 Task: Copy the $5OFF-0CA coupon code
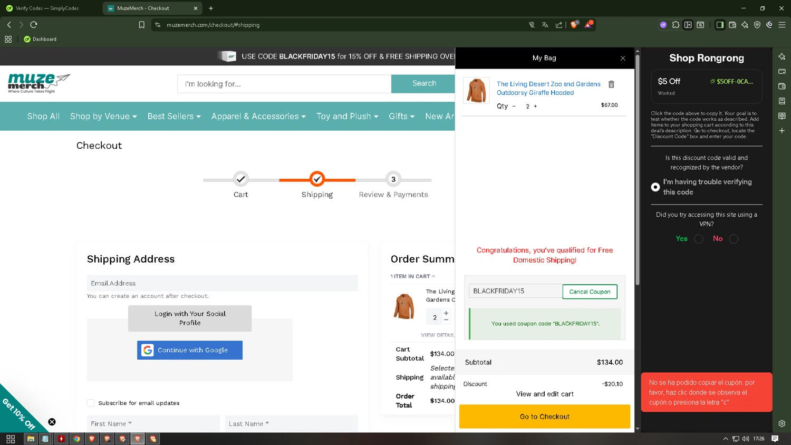(x=732, y=81)
